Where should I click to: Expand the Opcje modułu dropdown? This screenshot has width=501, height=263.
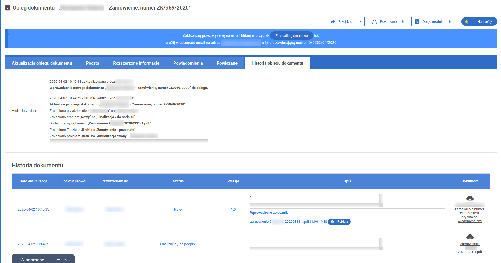click(x=432, y=22)
